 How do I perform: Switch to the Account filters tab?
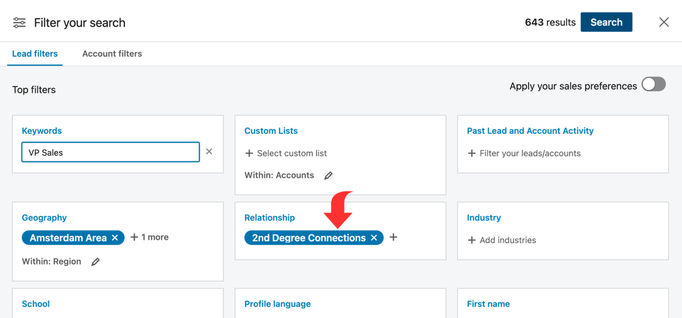click(x=112, y=54)
